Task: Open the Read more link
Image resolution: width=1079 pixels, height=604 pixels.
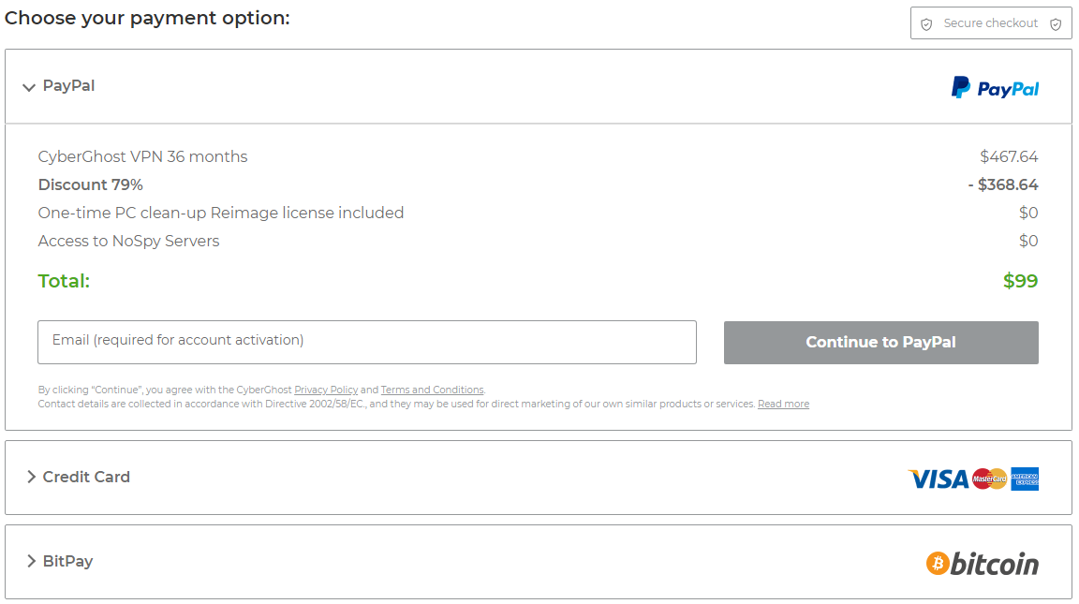Action: 783,404
